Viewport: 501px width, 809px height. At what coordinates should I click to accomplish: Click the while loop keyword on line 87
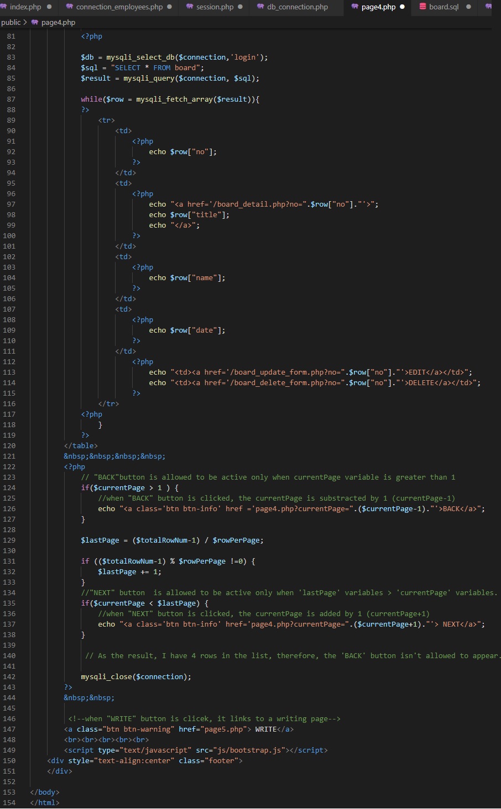click(x=91, y=99)
